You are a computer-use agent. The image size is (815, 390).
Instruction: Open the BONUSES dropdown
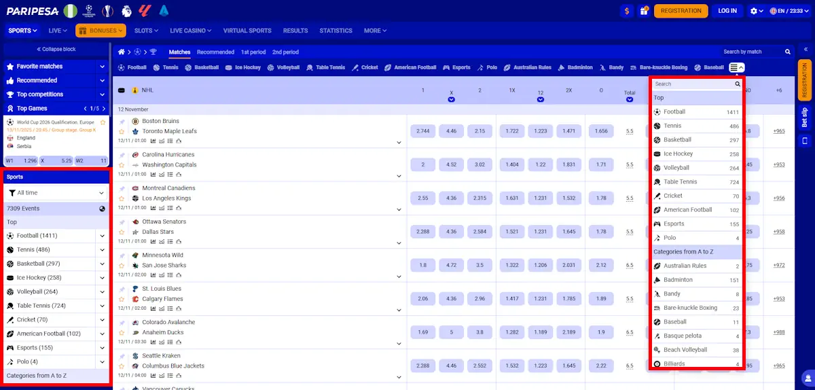[x=101, y=31]
